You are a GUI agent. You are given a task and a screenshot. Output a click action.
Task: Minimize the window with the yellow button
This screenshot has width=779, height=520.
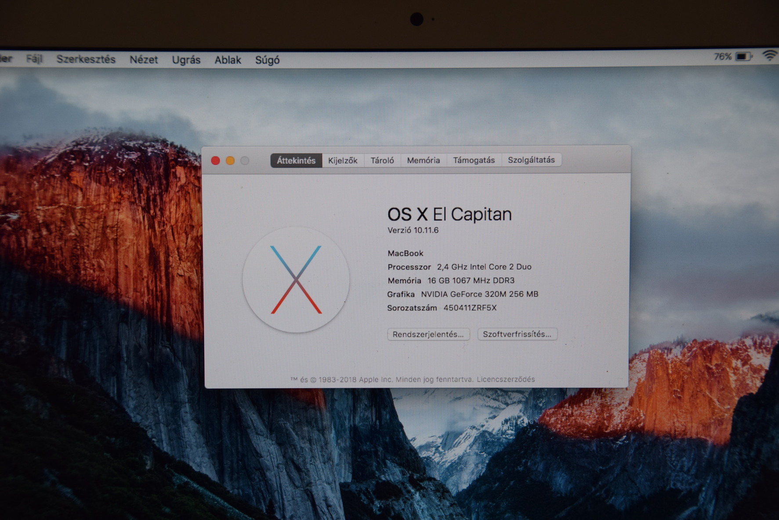pos(230,161)
